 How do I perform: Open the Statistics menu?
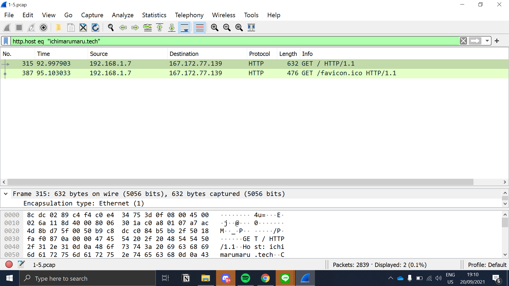tap(154, 15)
